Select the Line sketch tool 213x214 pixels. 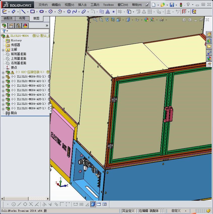tap(23, 12)
